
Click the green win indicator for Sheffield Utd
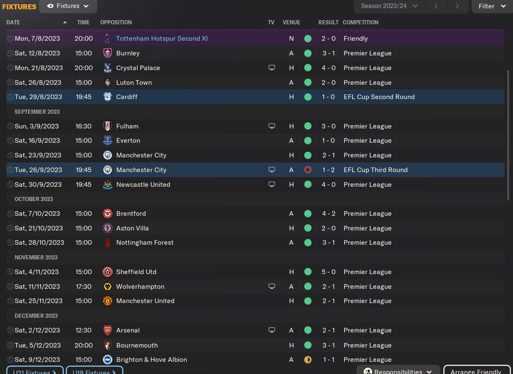[308, 272]
